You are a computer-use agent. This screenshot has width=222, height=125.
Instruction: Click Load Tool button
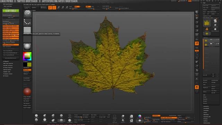(207, 6)
